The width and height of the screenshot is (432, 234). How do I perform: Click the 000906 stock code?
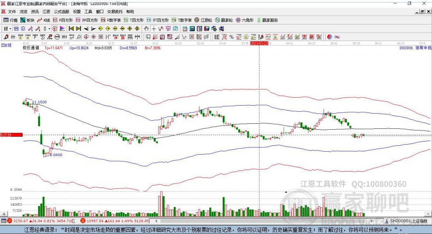[406, 48]
